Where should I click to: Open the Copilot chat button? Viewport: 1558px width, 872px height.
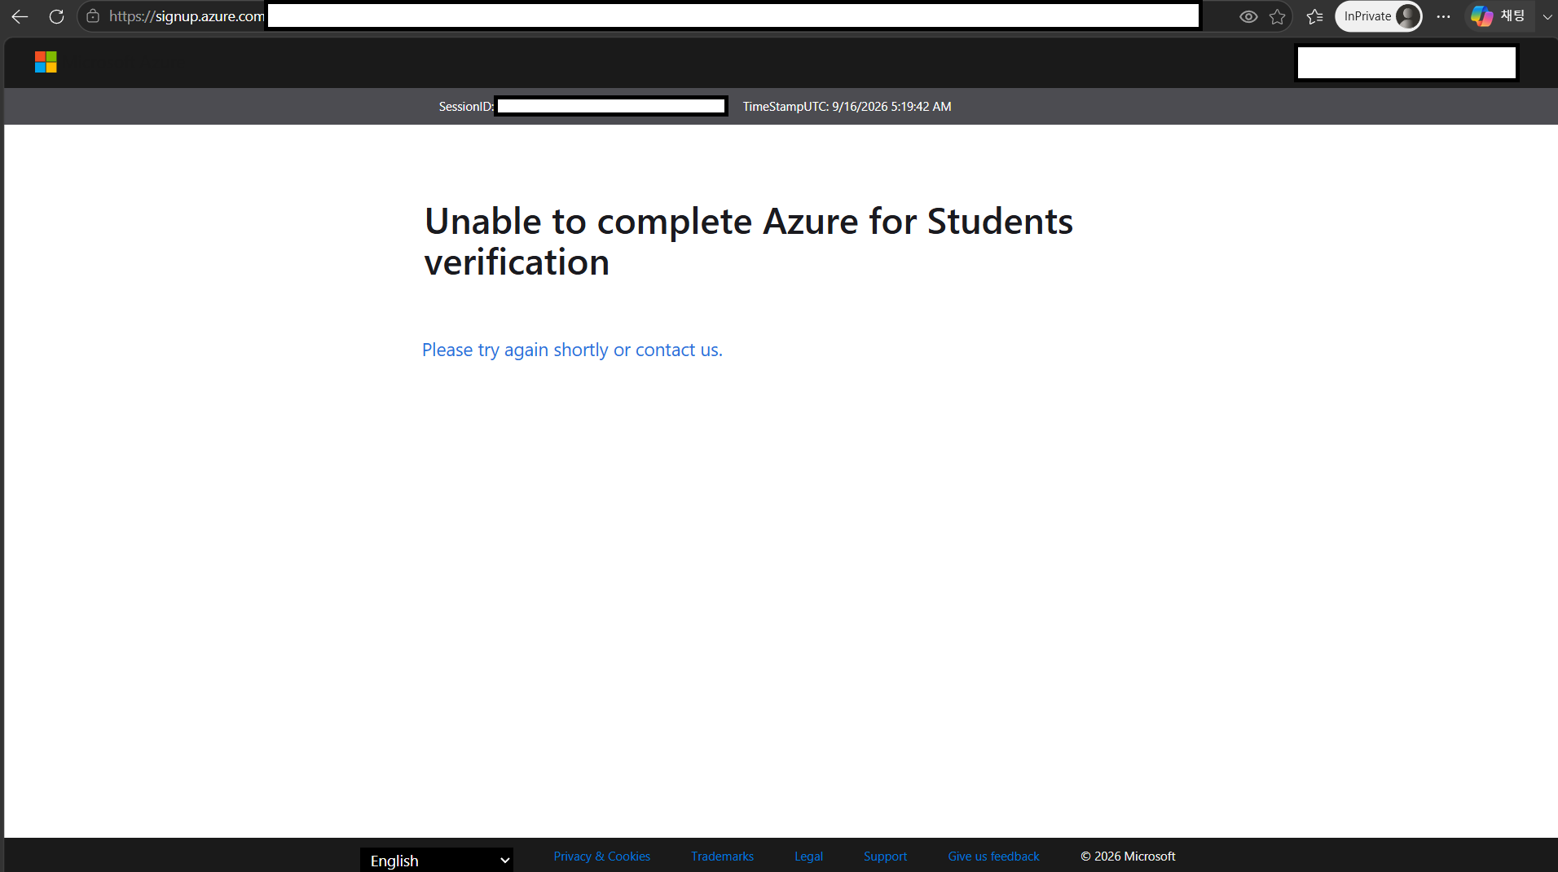[x=1499, y=16]
